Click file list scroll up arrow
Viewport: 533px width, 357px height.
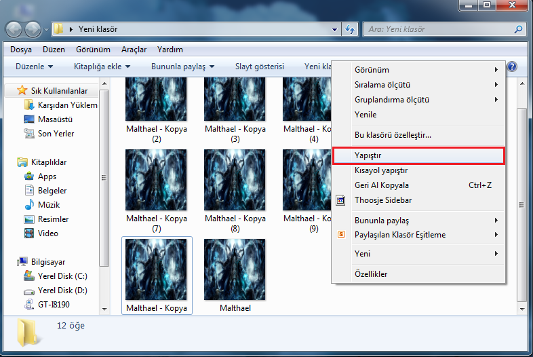point(522,83)
